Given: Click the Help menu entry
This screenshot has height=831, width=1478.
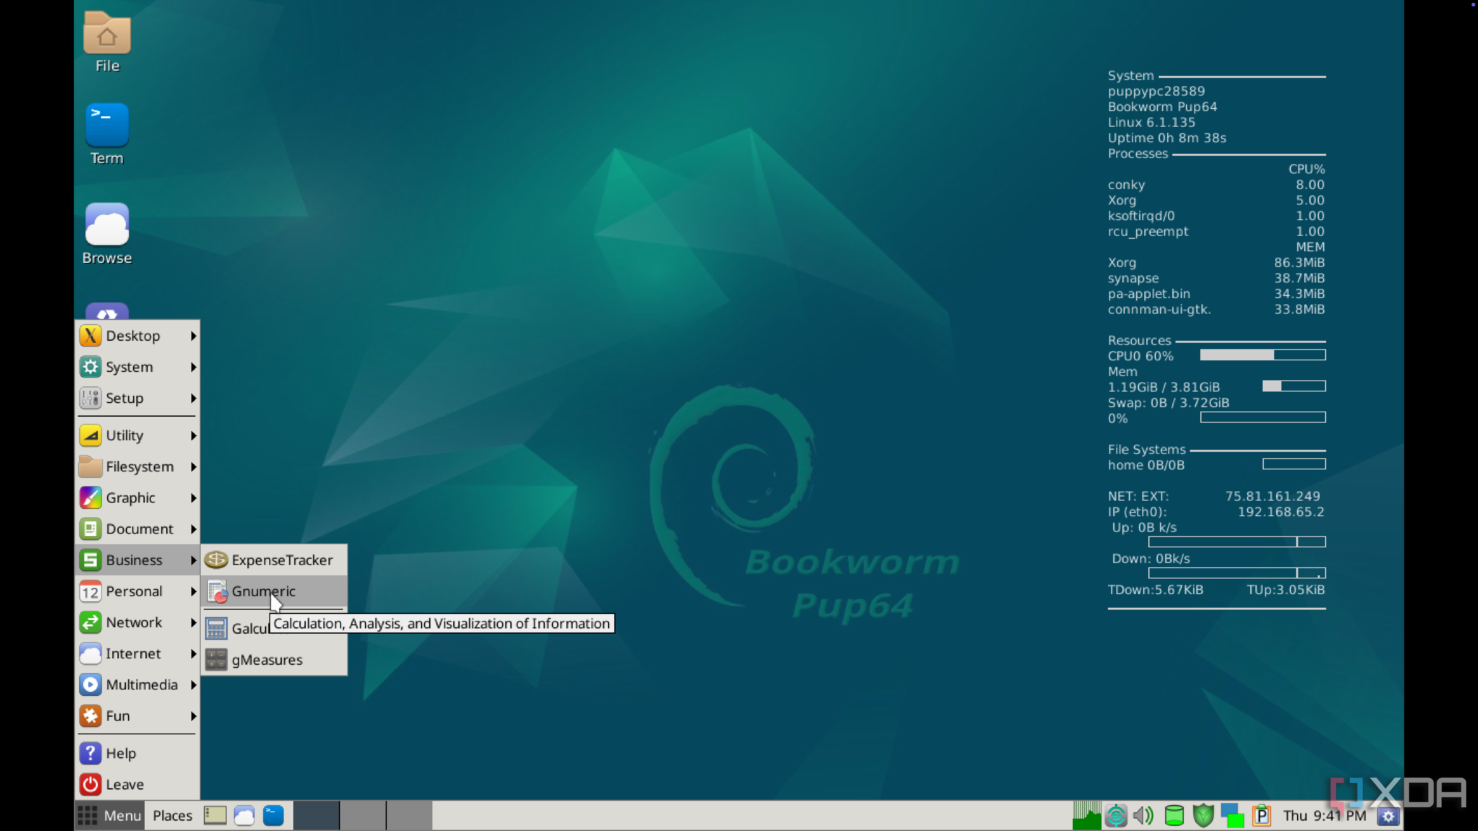Looking at the screenshot, I should 138,753.
